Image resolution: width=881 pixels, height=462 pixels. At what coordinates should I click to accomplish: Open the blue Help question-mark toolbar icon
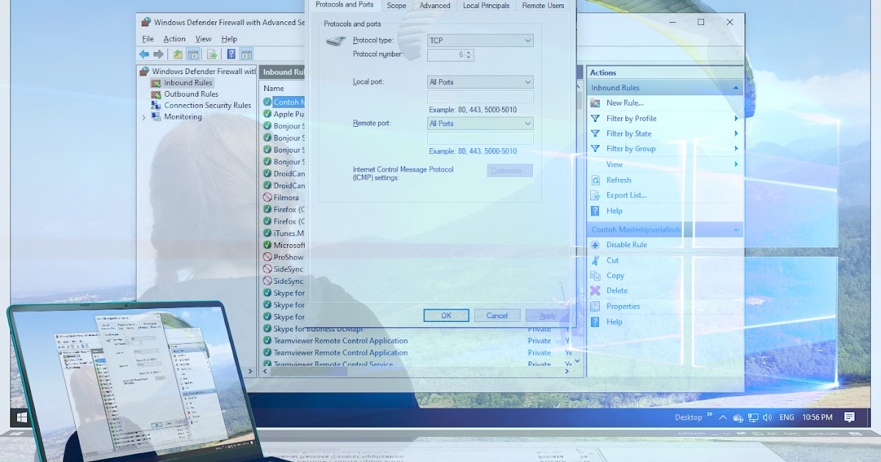tap(231, 54)
